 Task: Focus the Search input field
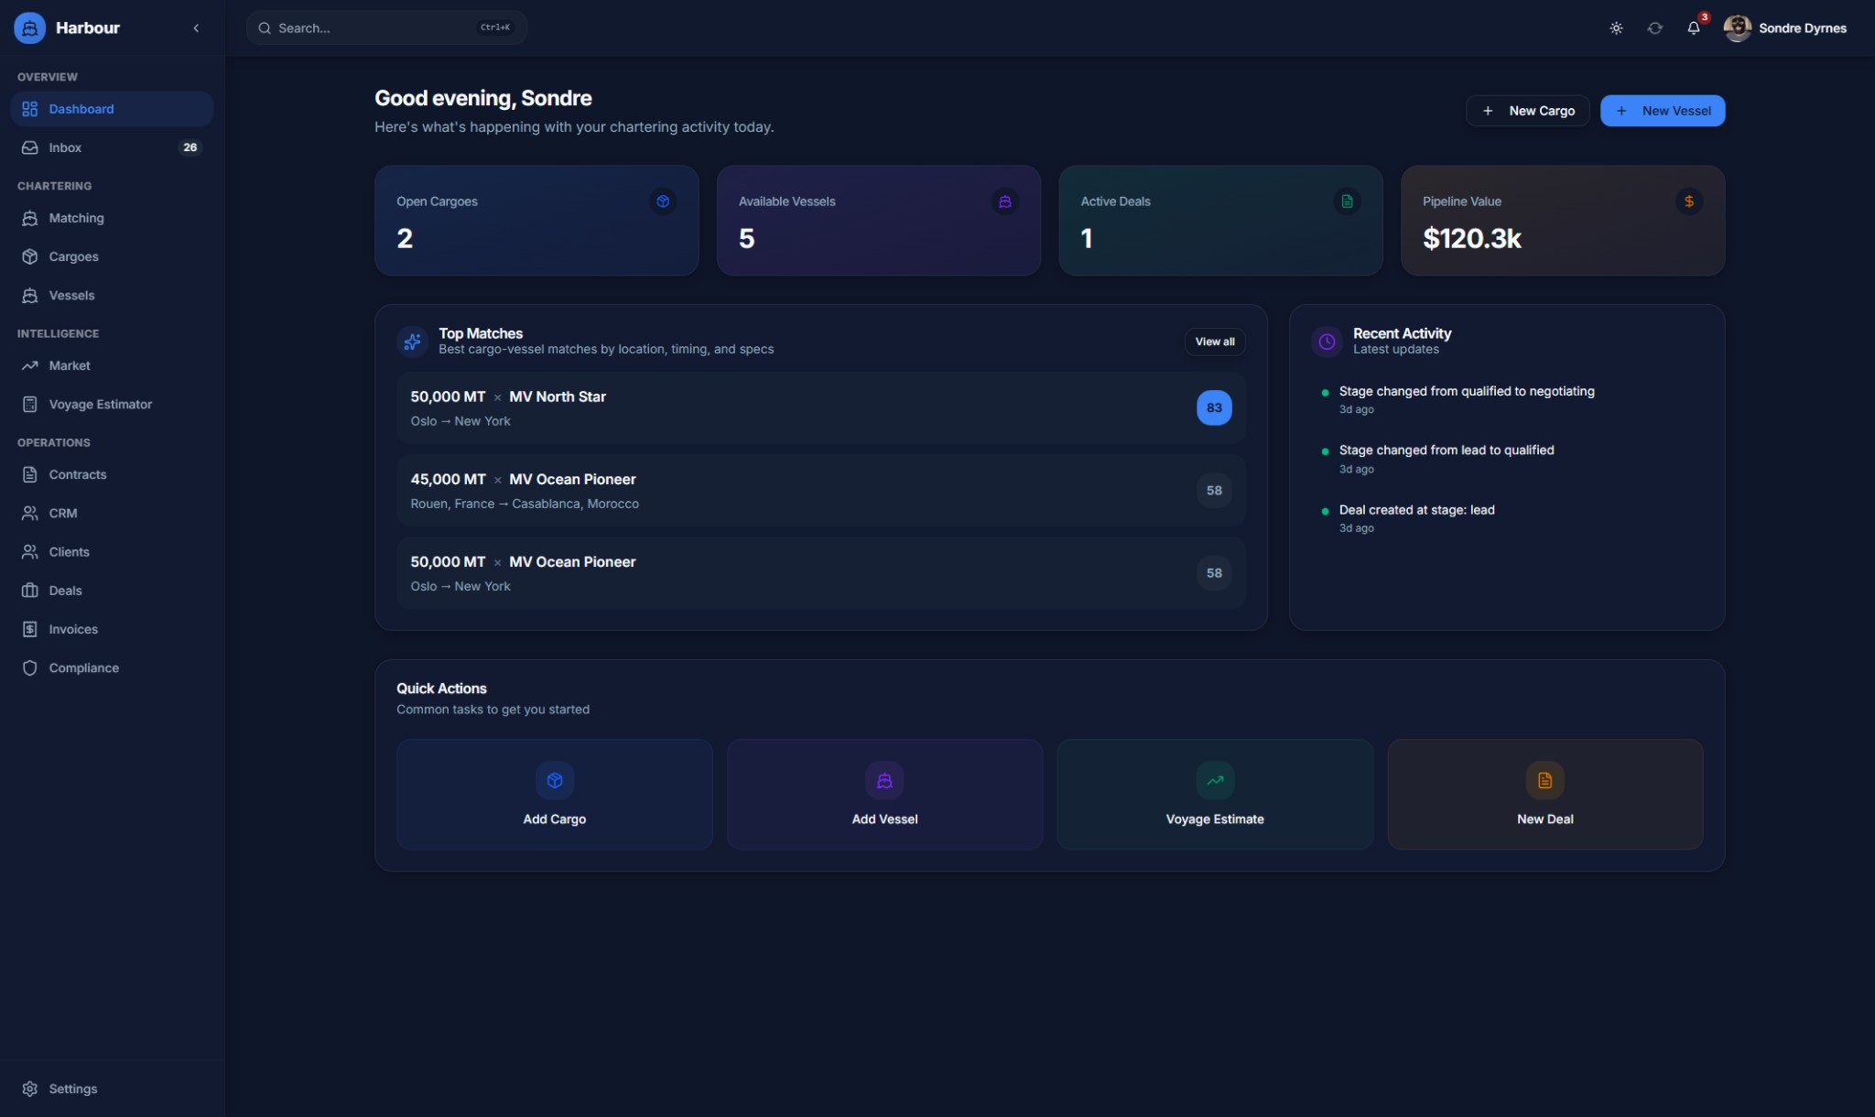point(375,28)
